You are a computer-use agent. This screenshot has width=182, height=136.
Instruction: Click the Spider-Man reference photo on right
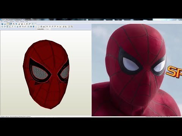136,70
